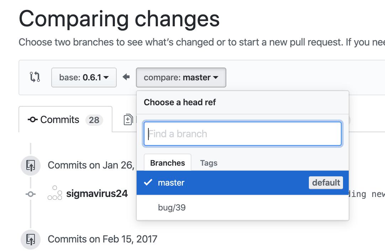The width and height of the screenshot is (385, 251).
Task: Click the commit node on the timeline
Action: [30, 194]
